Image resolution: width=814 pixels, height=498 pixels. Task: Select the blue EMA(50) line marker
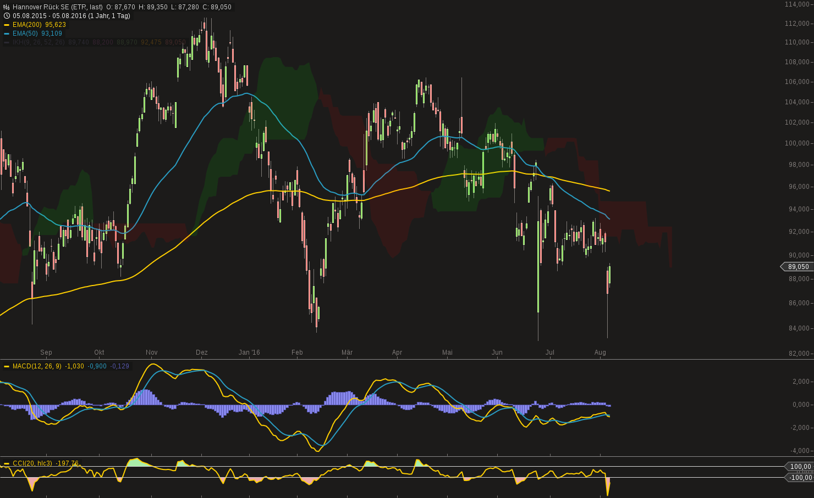coord(7,33)
